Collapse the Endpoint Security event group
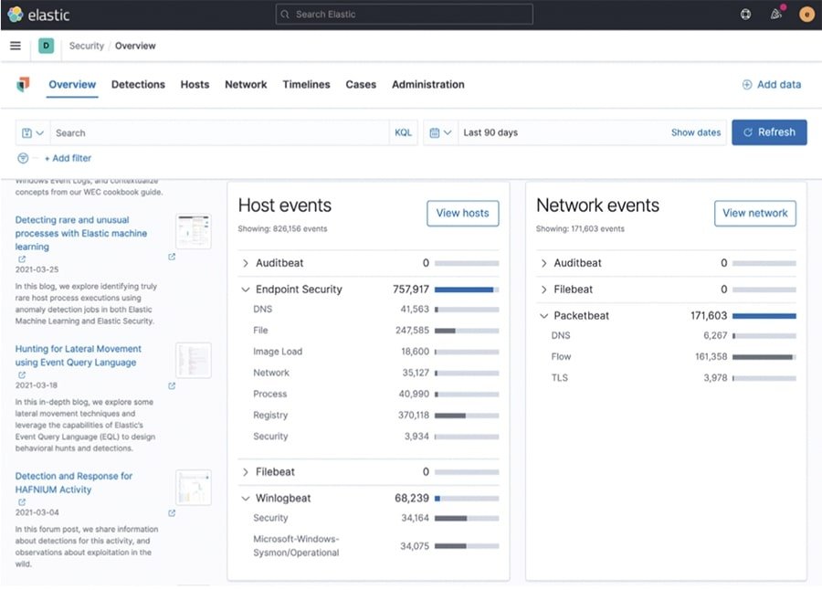Image resolution: width=822 pixels, height=590 pixels. [x=245, y=289]
